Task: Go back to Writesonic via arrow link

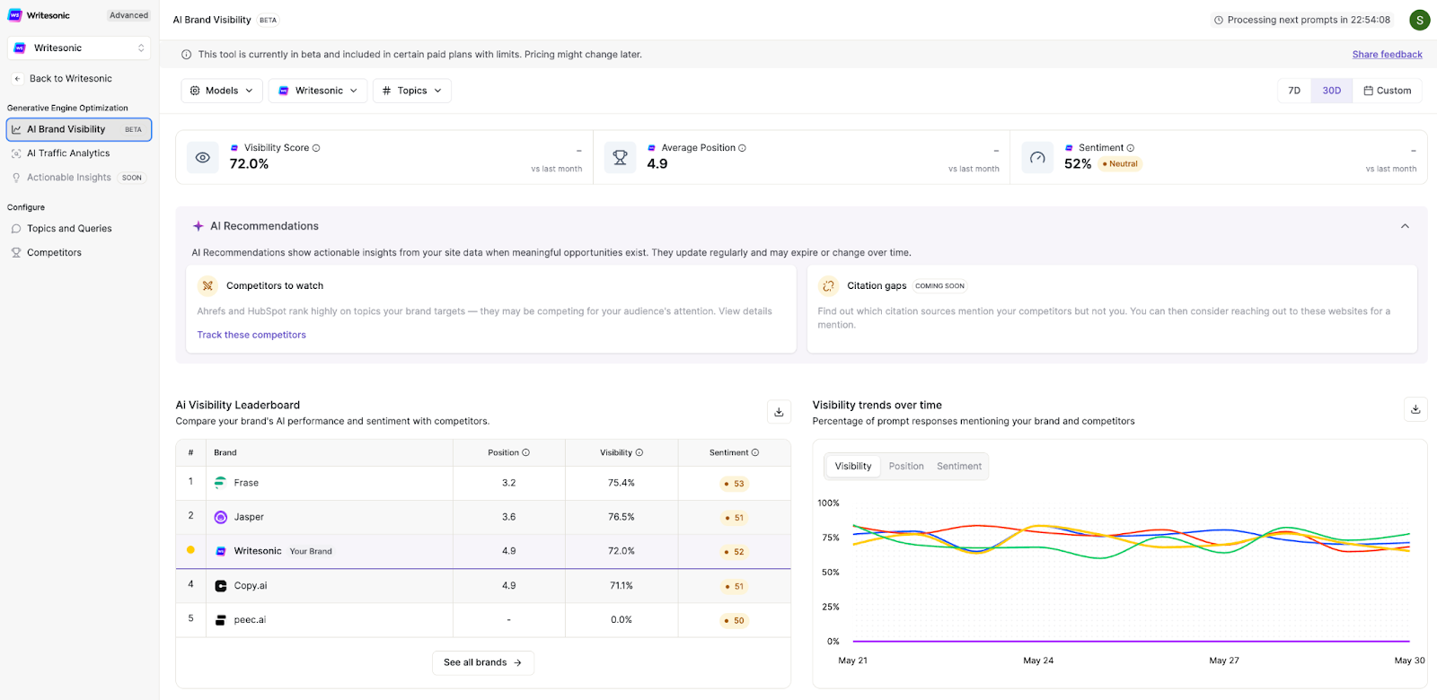Action: coord(62,79)
